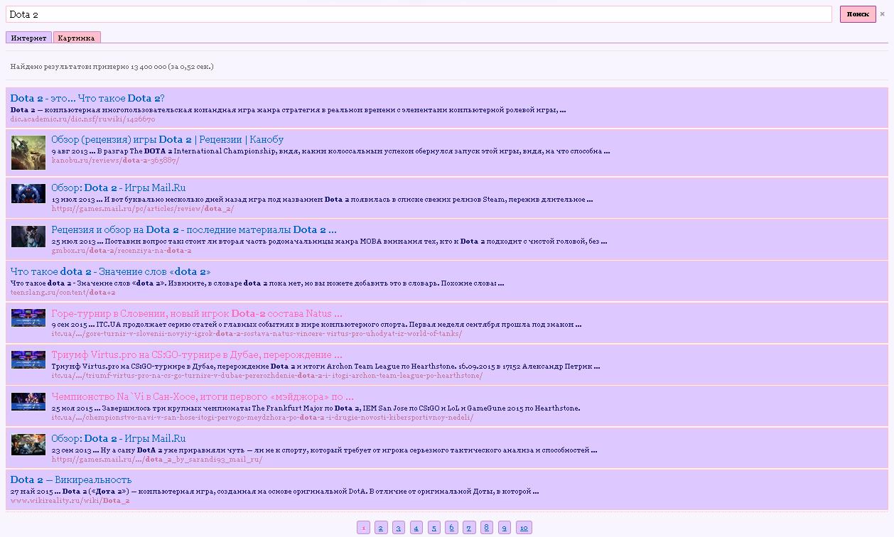The width and height of the screenshot is (894, 537).
Task: Clear search with the × icon
Action: 883,14
